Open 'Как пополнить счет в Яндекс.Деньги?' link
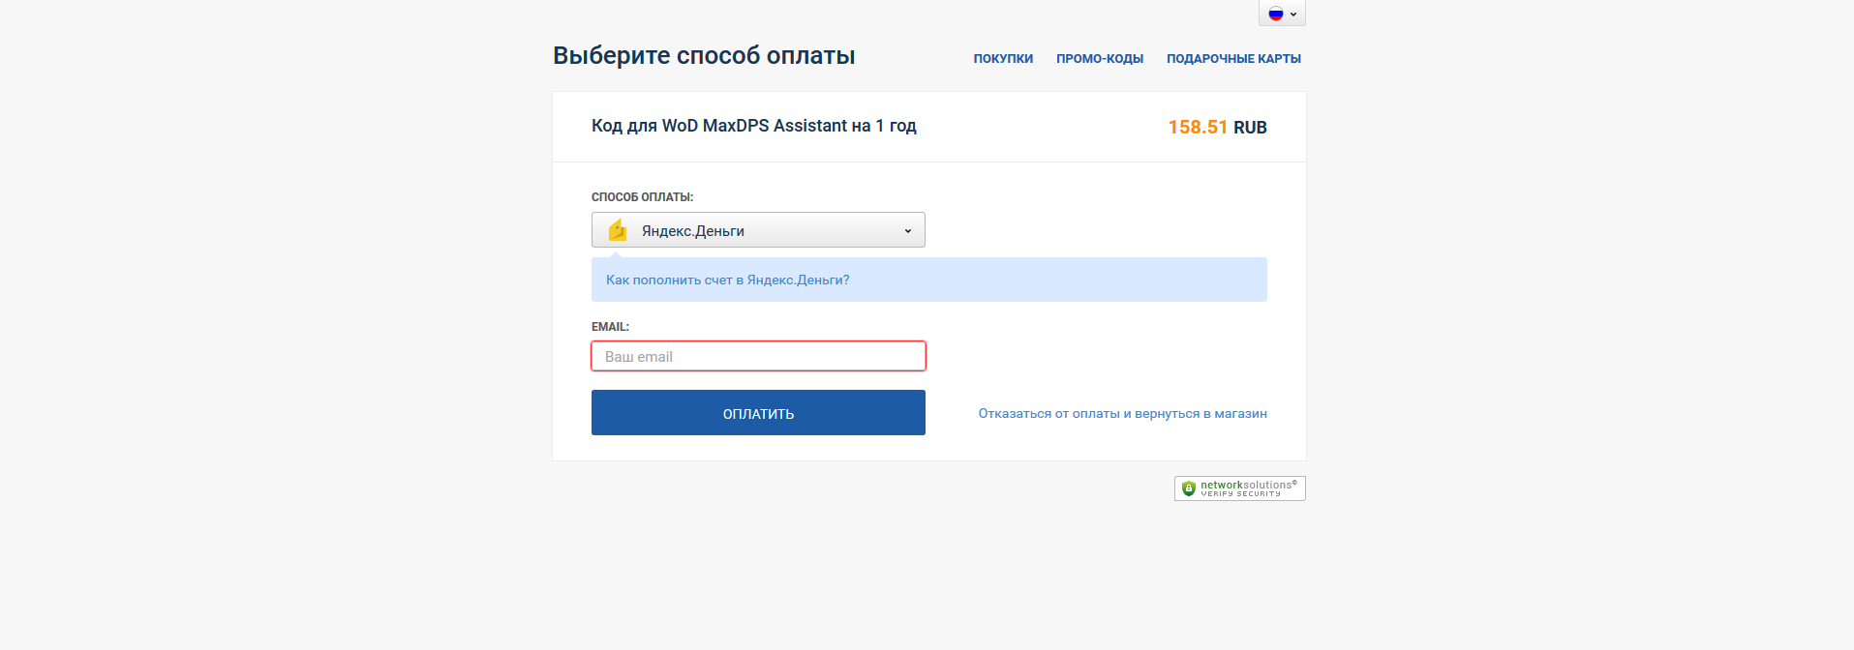 coord(727,281)
